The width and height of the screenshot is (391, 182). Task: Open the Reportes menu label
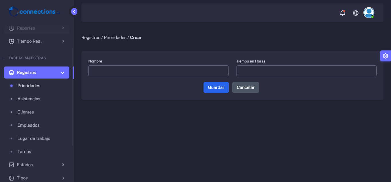click(x=26, y=28)
